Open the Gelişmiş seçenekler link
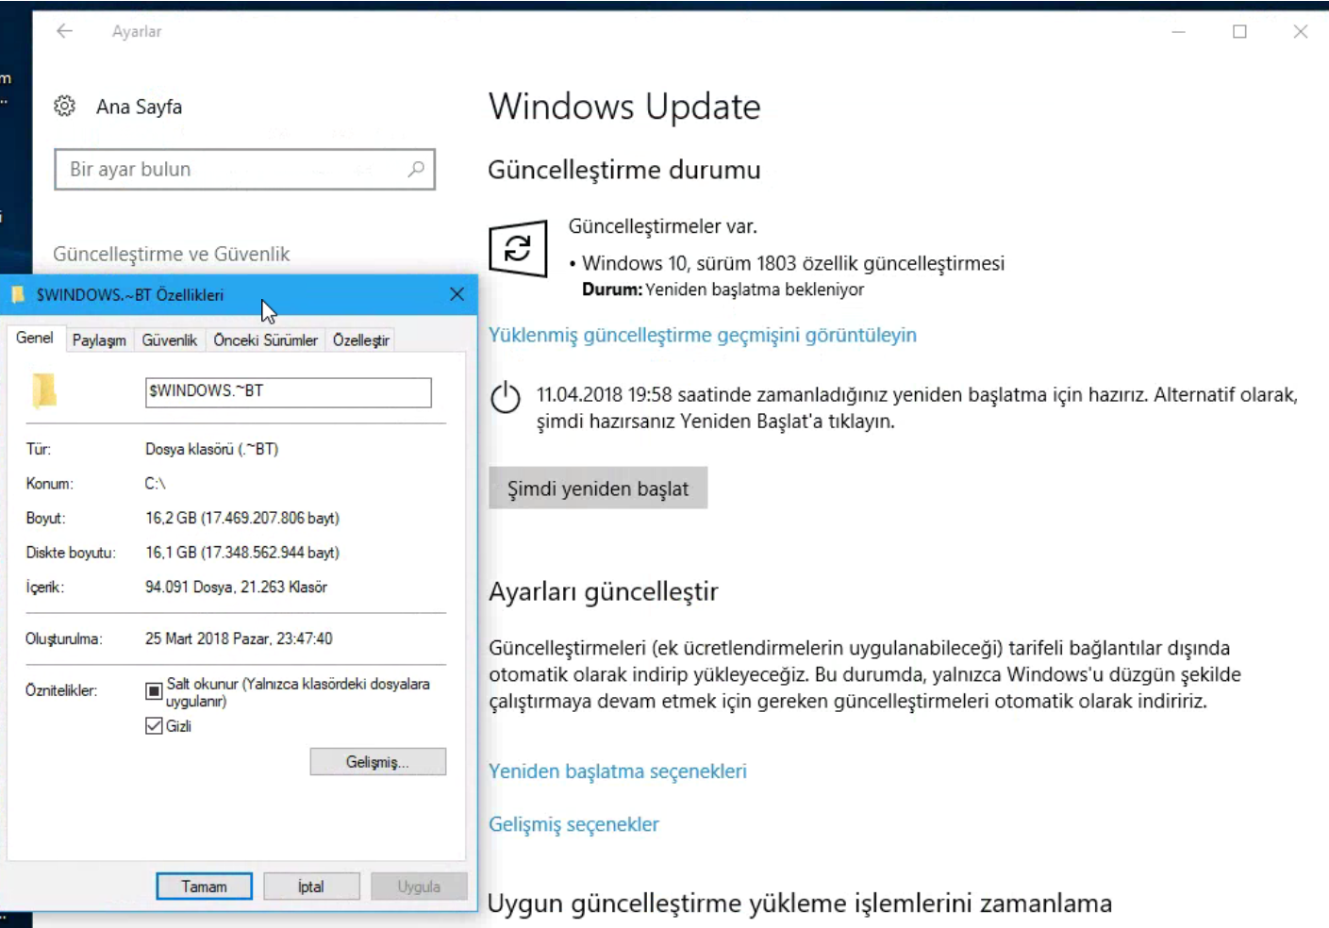Image resolution: width=1329 pixels, height=928 pixels. (573, 824)
